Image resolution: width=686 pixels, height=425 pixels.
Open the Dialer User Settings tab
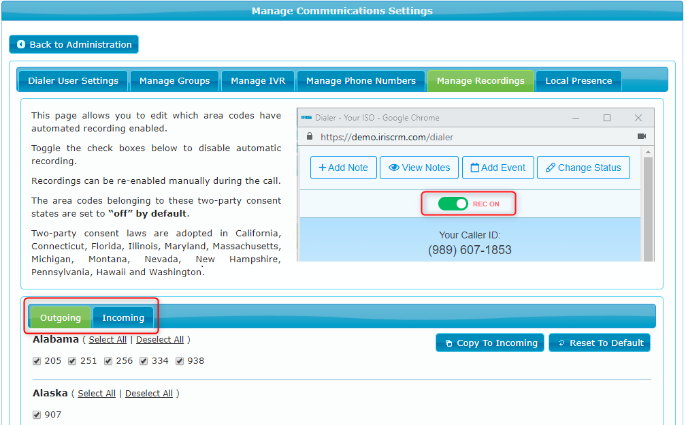pyautogui.click(x=73, y=80)
